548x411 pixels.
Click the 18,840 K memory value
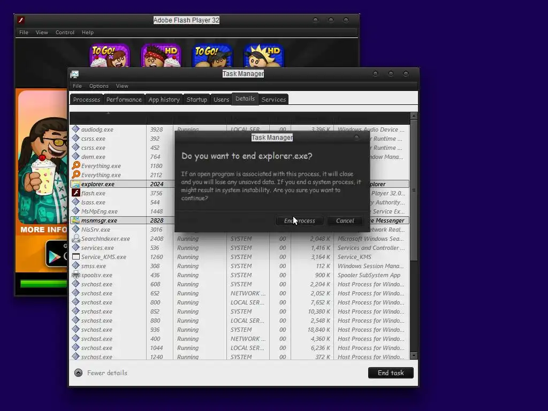coord(319,330)
